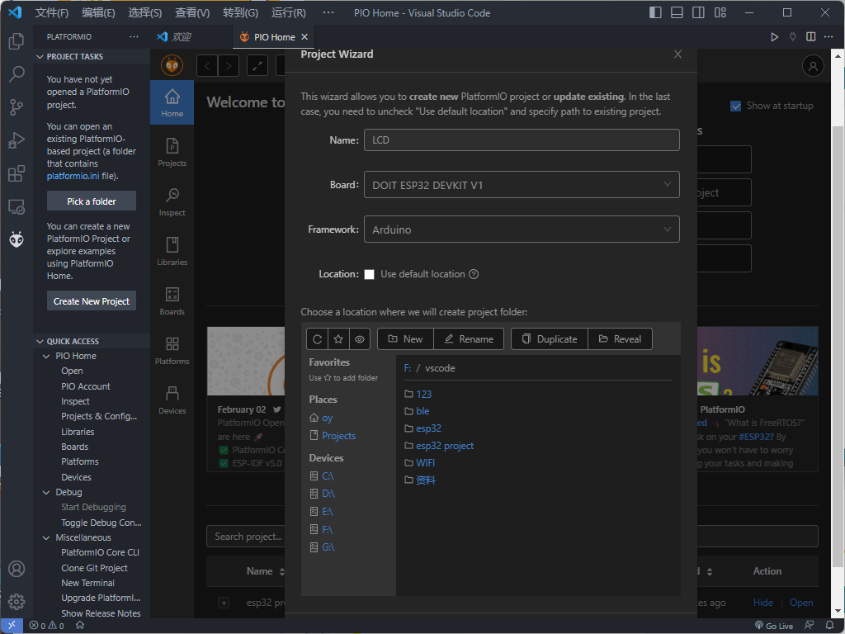Select the F:\ drive under Devices

pyautogui.click(x=327, y=529)
